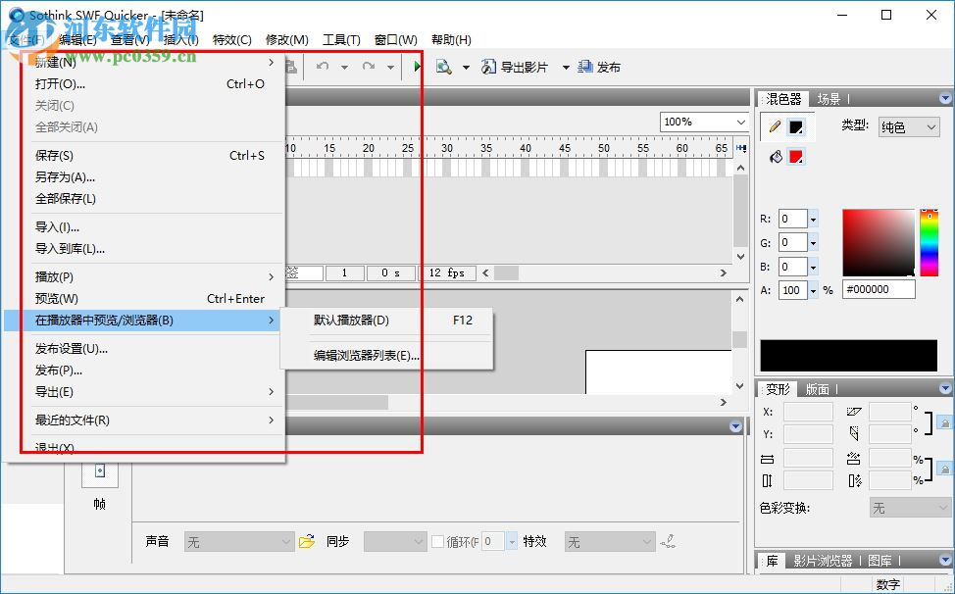The height and width of the screenshot is (594, 955).
Task: Click the Redo icon on the toolbar
Action: pos(368,67)
